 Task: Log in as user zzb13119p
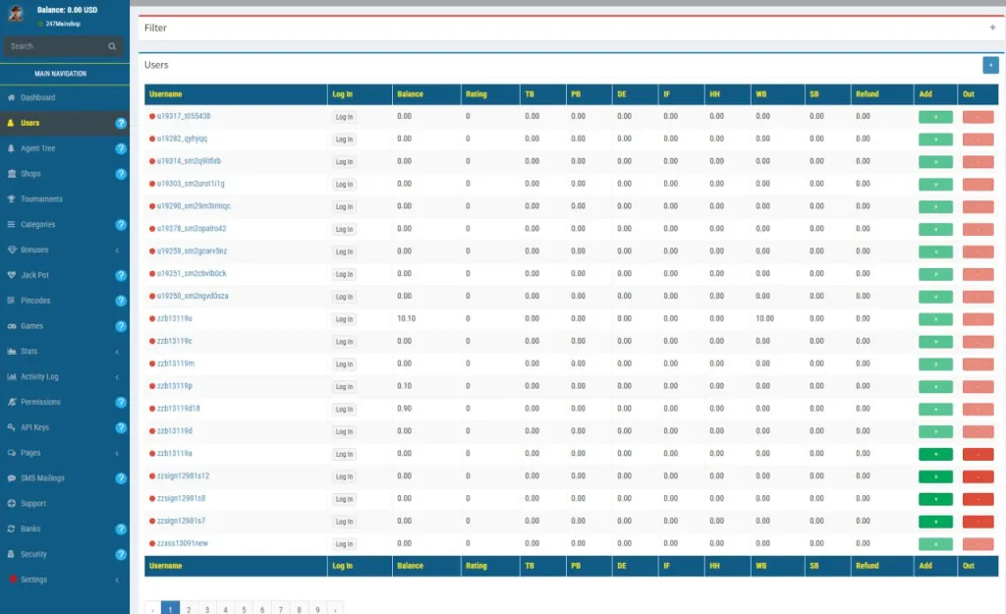click(x=344, y=387)
